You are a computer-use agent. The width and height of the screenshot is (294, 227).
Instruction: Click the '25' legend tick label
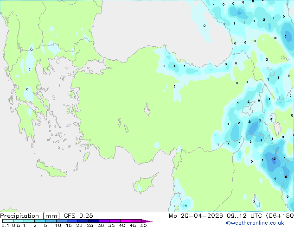click(90, 225)
